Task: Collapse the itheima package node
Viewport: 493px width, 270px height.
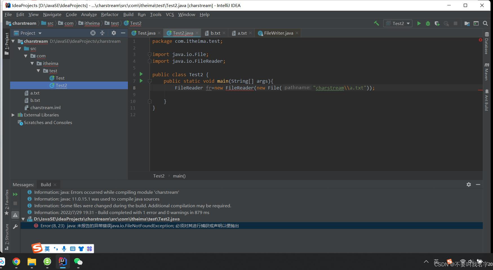Action: [x=32, y=63]
